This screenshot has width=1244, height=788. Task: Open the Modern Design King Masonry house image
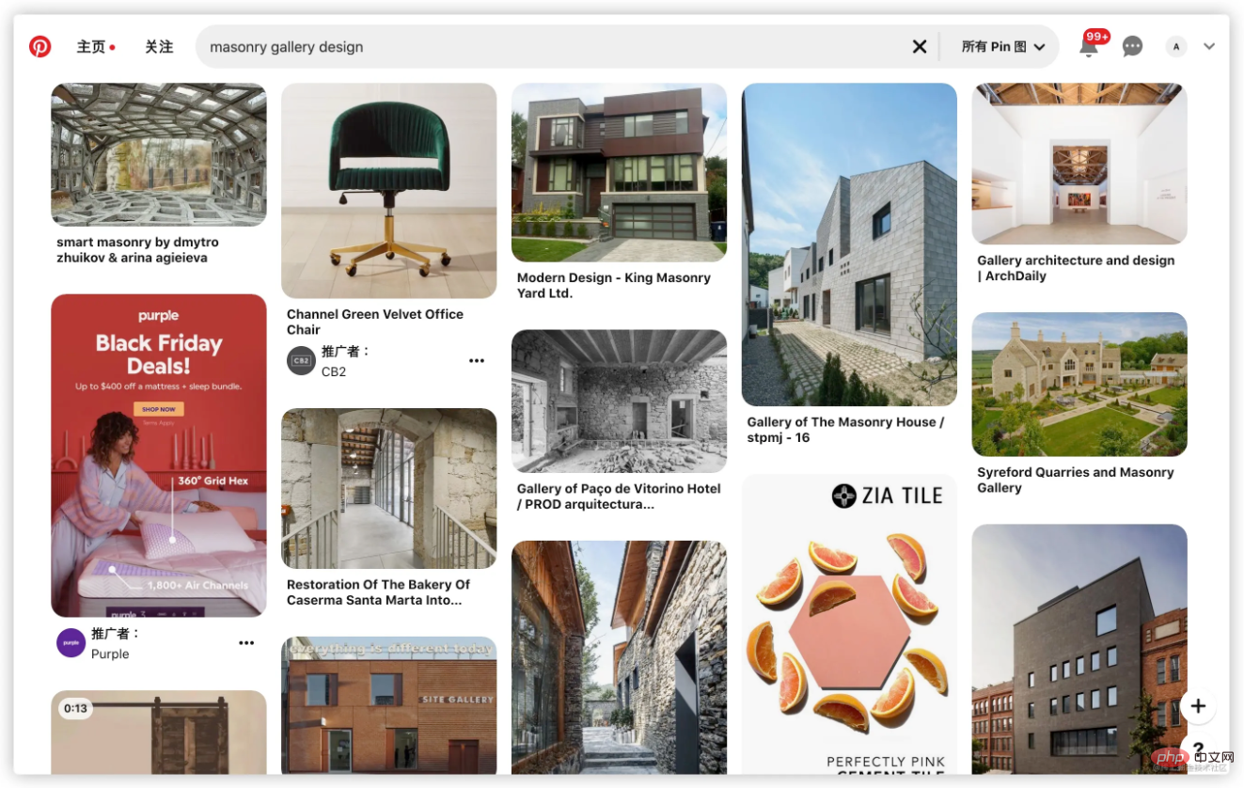(619, 172)
